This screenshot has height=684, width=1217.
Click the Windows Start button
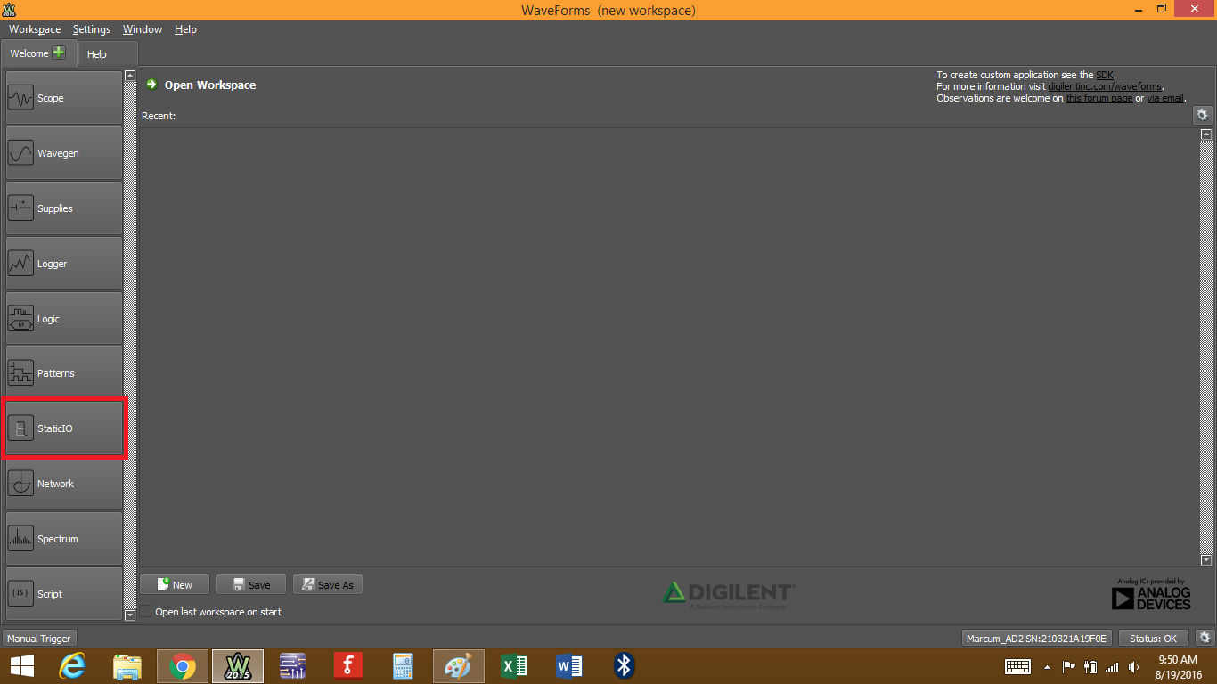click(x=21, y=665)
